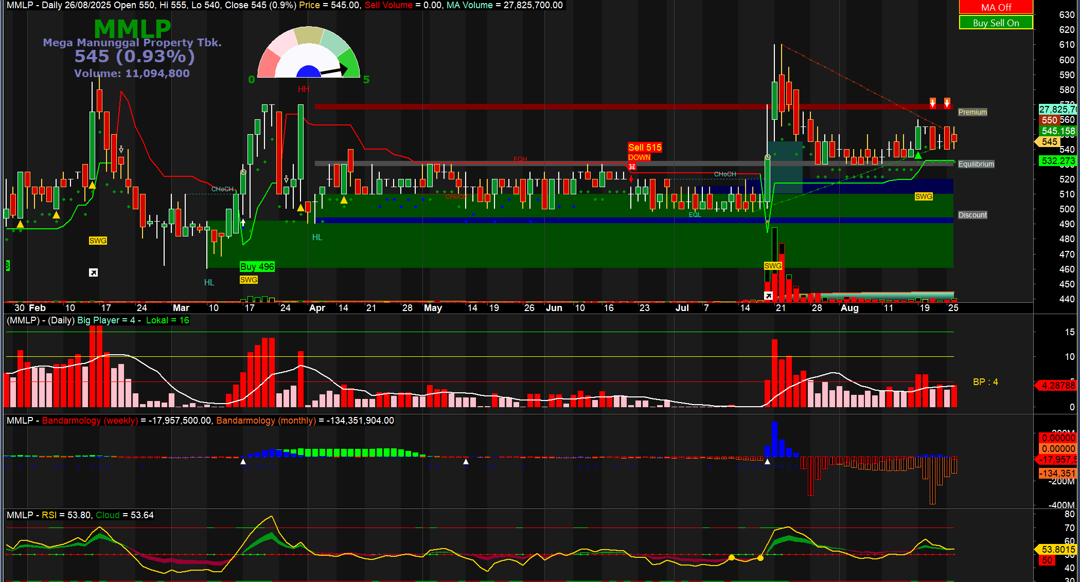The height and width of the screenshot is (582, 1080).
Task: Click the green up triangle near Aug 19
Action: 918,155
